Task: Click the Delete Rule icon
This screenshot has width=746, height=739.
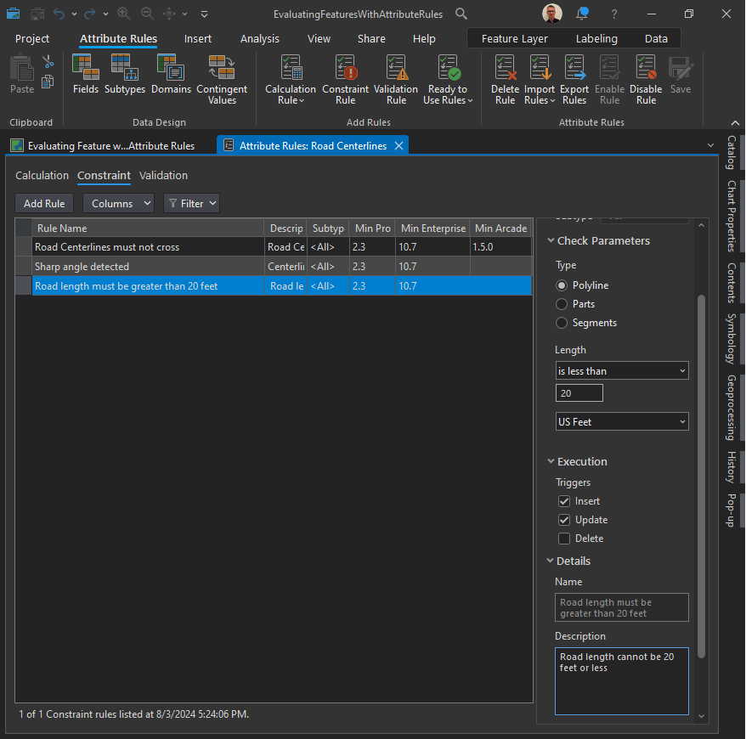Action: (x=505, y=79)
